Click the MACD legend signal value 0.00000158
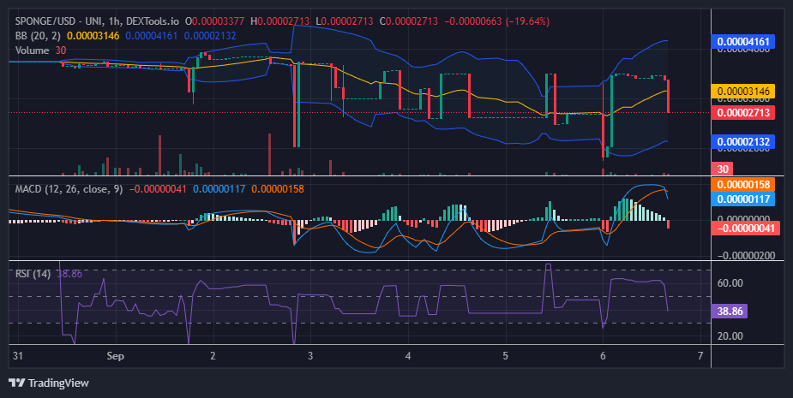Image resolution: width=793 pixels, height=398 pixels. [x=278, y=189]
